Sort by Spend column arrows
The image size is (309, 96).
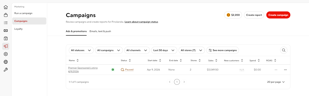(x=259, y=60)
